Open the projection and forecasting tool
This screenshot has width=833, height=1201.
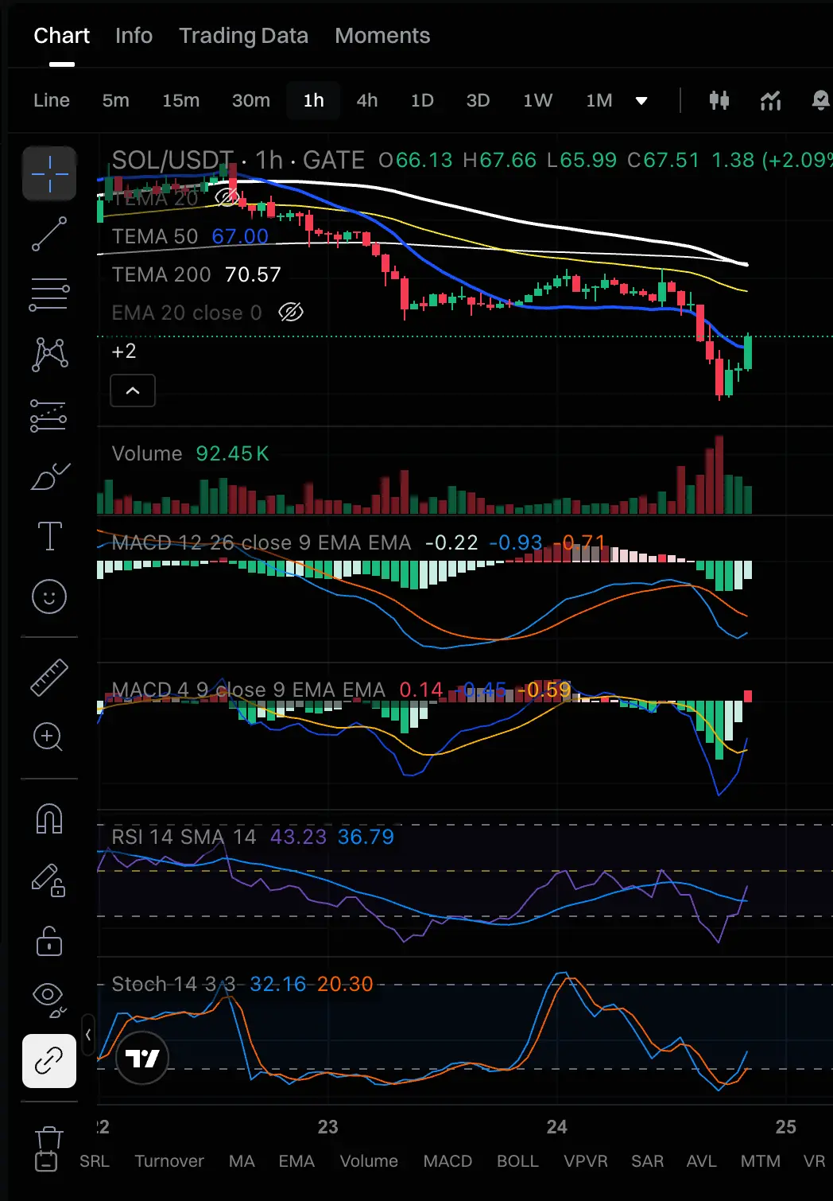[x=49, y=415]
